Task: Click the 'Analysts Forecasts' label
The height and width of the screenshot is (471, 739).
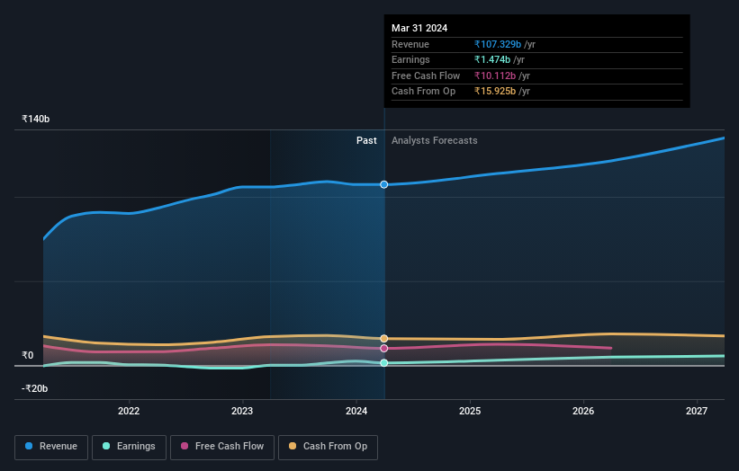Action: (435, 140)
